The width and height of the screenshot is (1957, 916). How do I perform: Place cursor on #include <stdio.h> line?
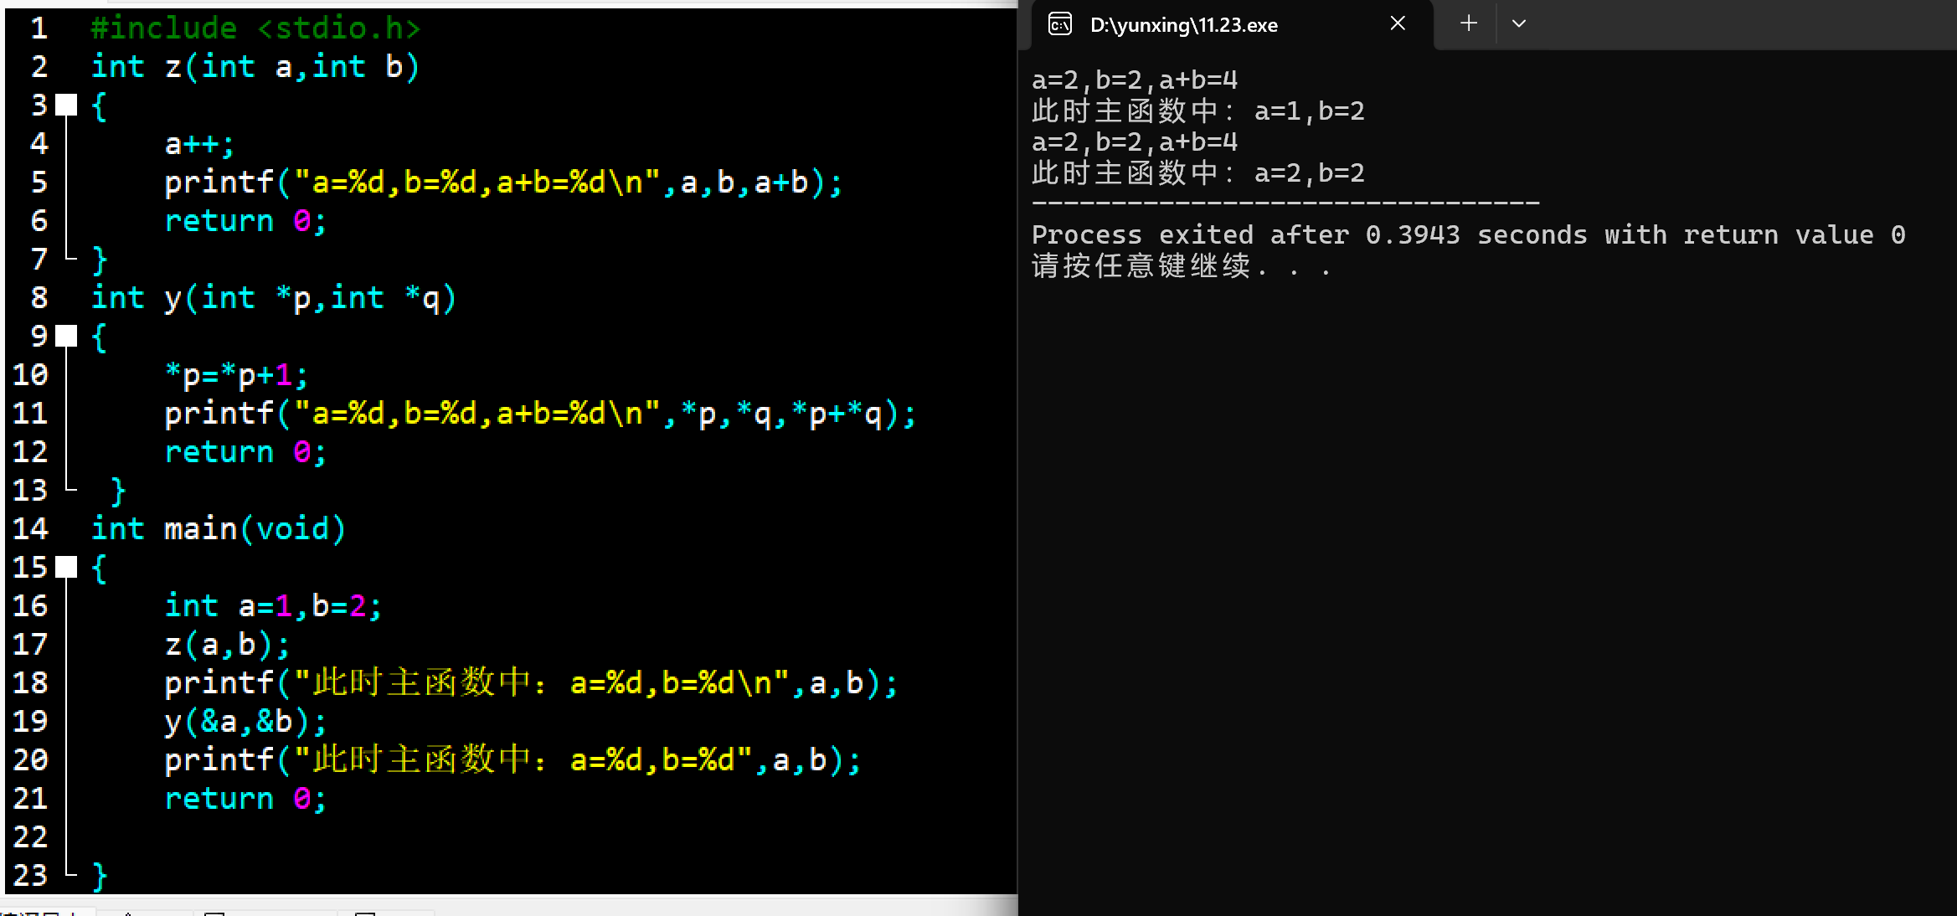(x=255, y=28)
